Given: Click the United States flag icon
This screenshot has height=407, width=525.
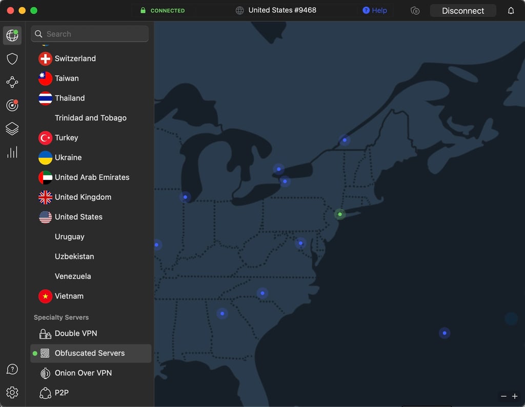Looking at the screenshot, I should coord(45,217).
